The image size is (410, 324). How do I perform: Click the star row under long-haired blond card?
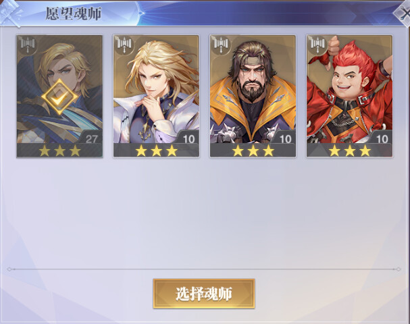pyautogui.click(x=156, y=151)
